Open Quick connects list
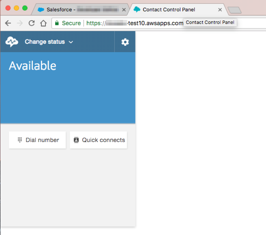Screen dimensions: 266x235 tap(99, 140)
